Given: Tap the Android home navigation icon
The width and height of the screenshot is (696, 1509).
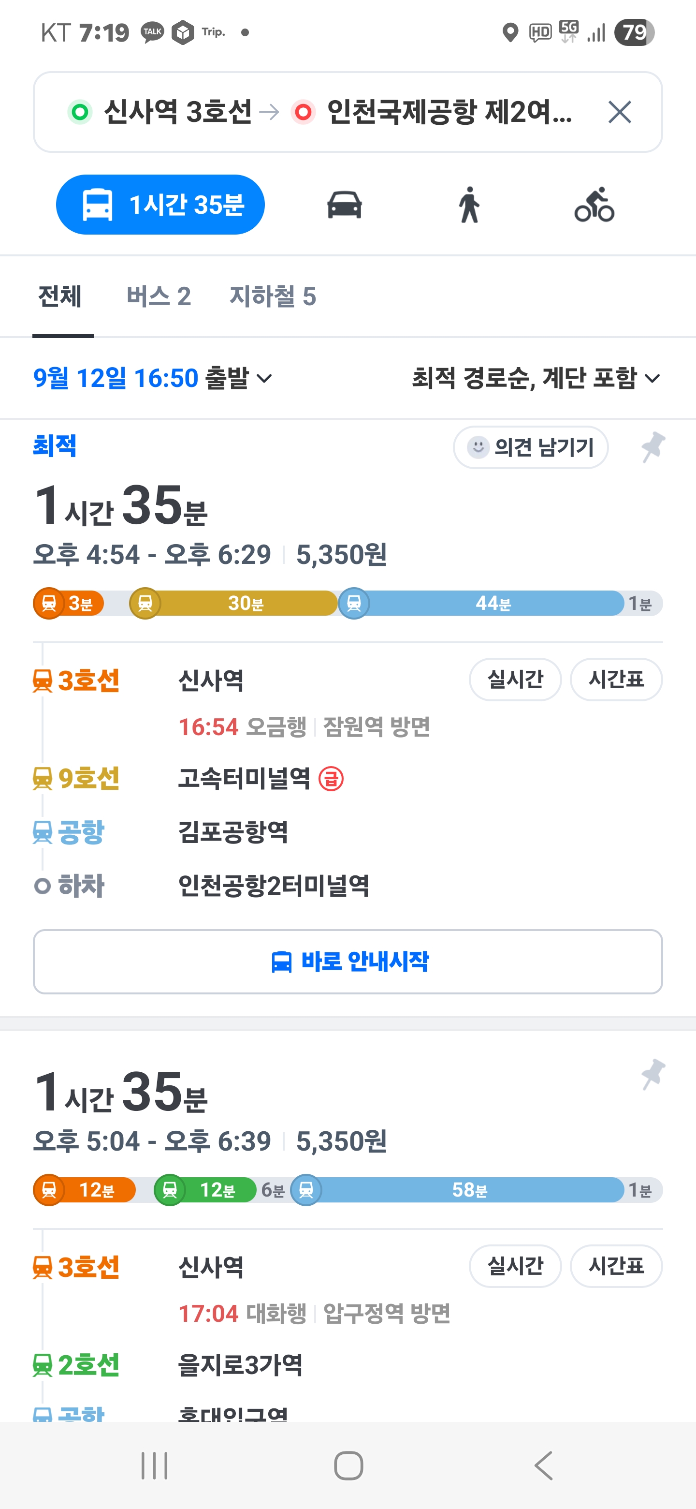Looking at the screenshot, I should (x=348, y=1465).
